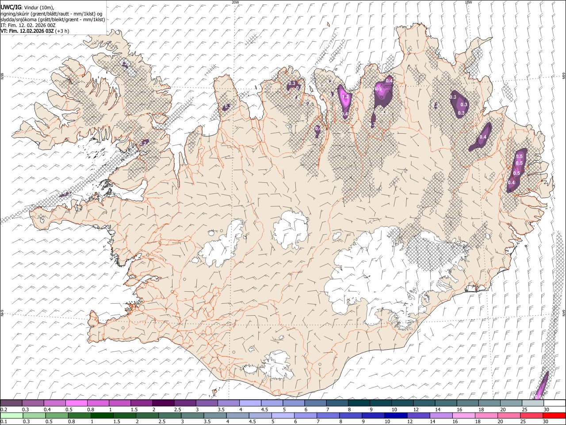566x425 pixels.
Task: Select the pale gray snow swatch at 25
Action: click(532, 403)
